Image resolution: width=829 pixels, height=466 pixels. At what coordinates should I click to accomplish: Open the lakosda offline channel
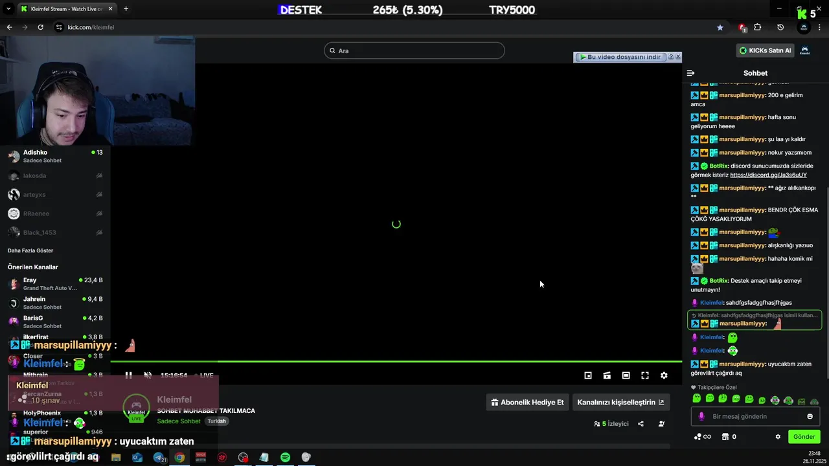click(x=55, y=175)
